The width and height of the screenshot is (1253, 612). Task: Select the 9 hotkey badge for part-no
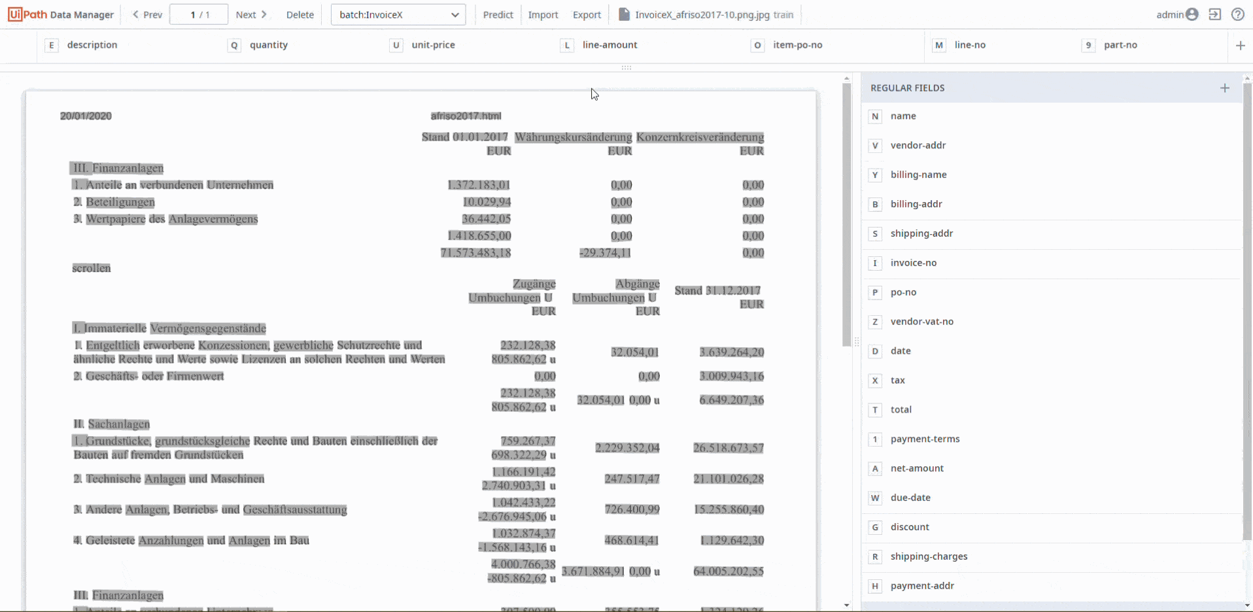click(x=1088, y=45)
